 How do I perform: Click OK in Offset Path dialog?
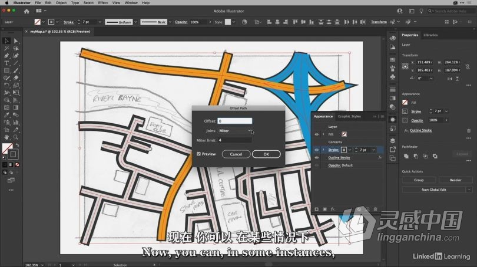(266, 154)
